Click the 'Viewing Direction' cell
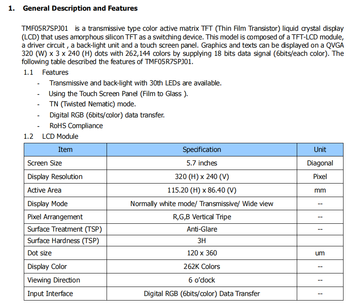Image resolution: width=364 pixels, height=303 pixels. pyautogui.click(x=65, y=280)
